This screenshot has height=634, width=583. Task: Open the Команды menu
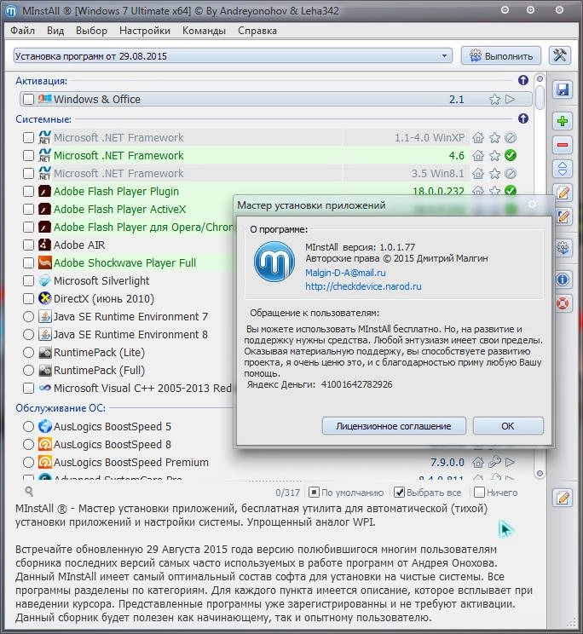[204, 31]
